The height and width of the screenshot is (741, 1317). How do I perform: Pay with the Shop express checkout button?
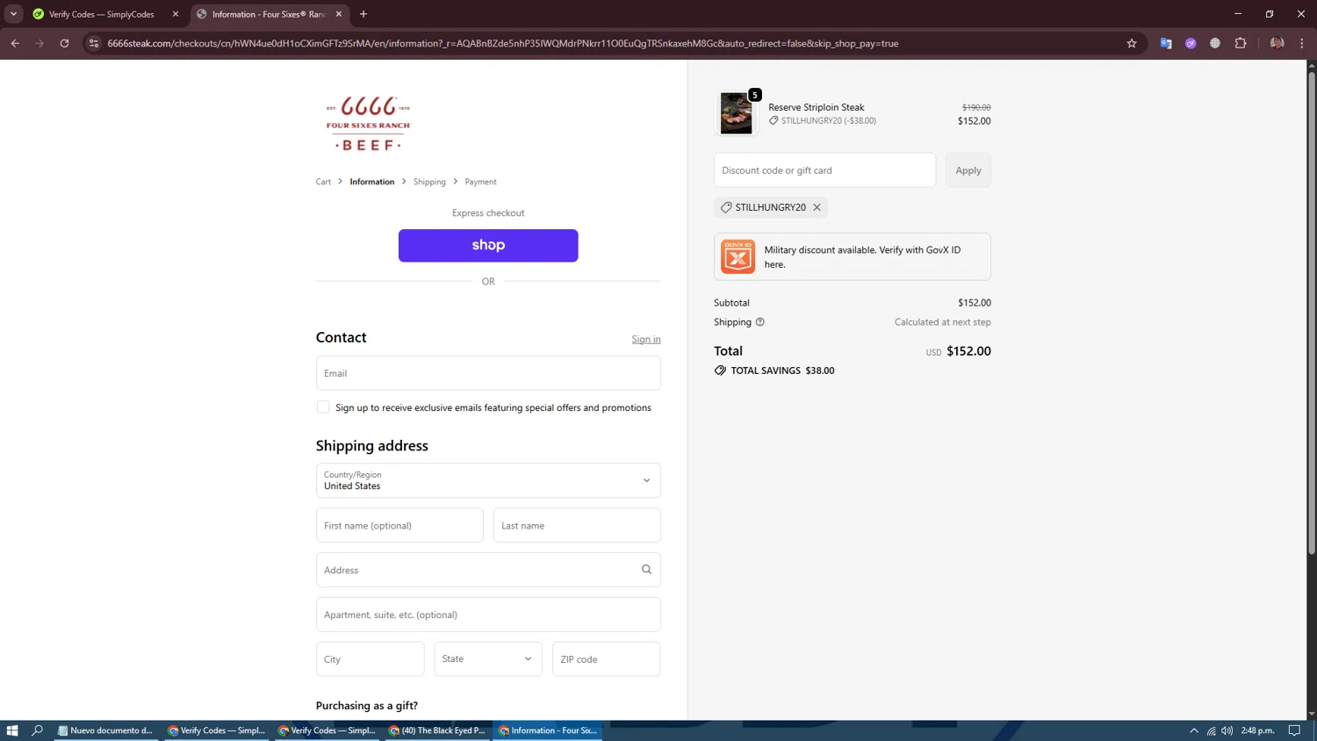[x=488, y=246]
